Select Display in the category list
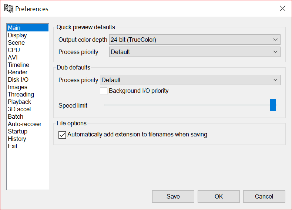This screenshot has height=210, width=292. coord(17,35)
